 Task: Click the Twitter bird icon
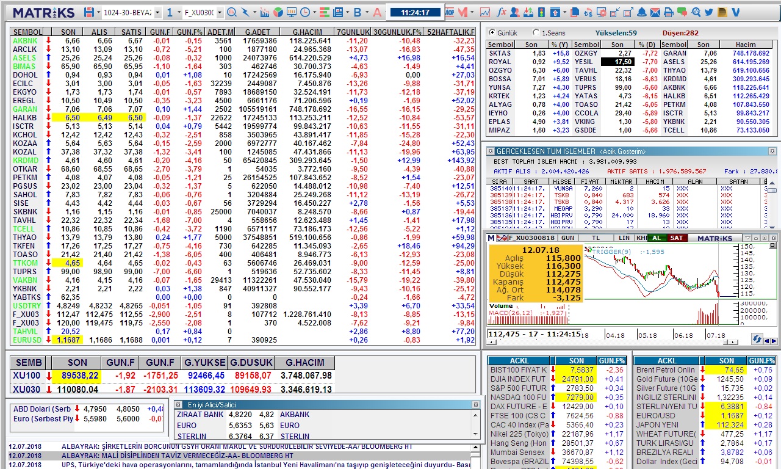tap(709, 12)
